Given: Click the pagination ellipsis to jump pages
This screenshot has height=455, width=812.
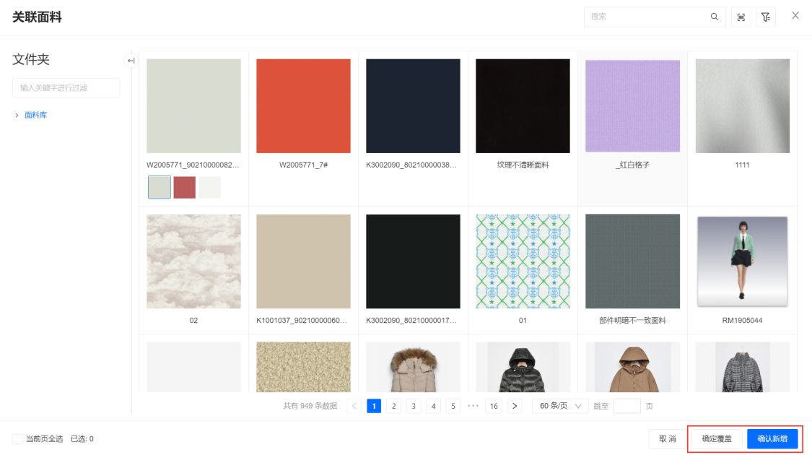Looking at the screenshot, I should click(473, 406).
